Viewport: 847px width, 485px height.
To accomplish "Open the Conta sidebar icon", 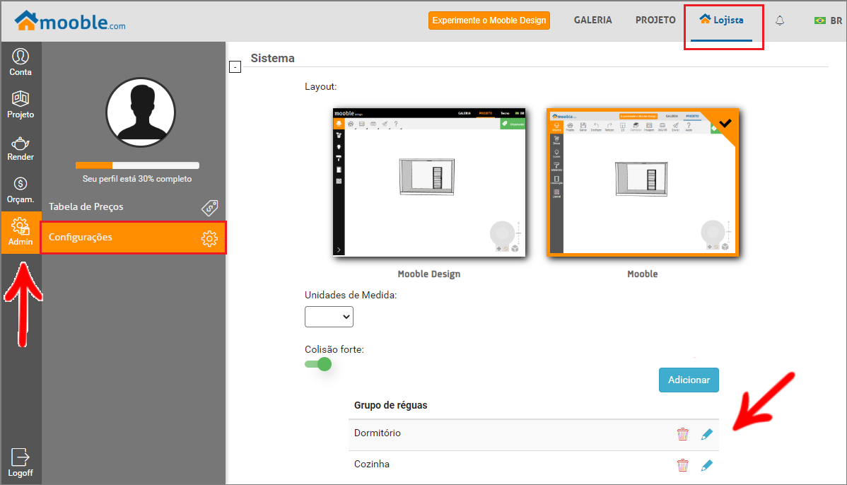I will pos(21,62).
